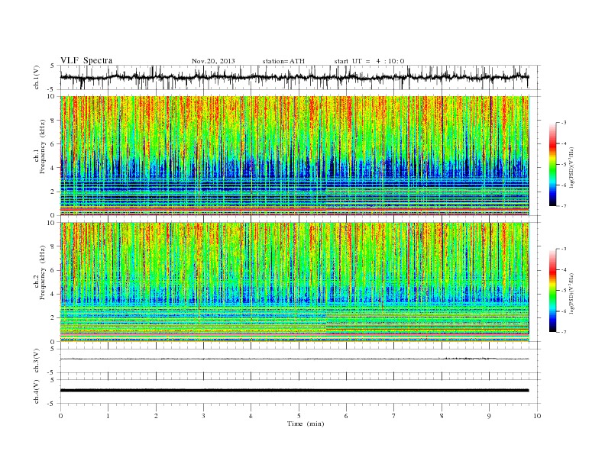Click the ch.1 voltage waveform trace
This screenshot has width=605, height=467.
294,77
